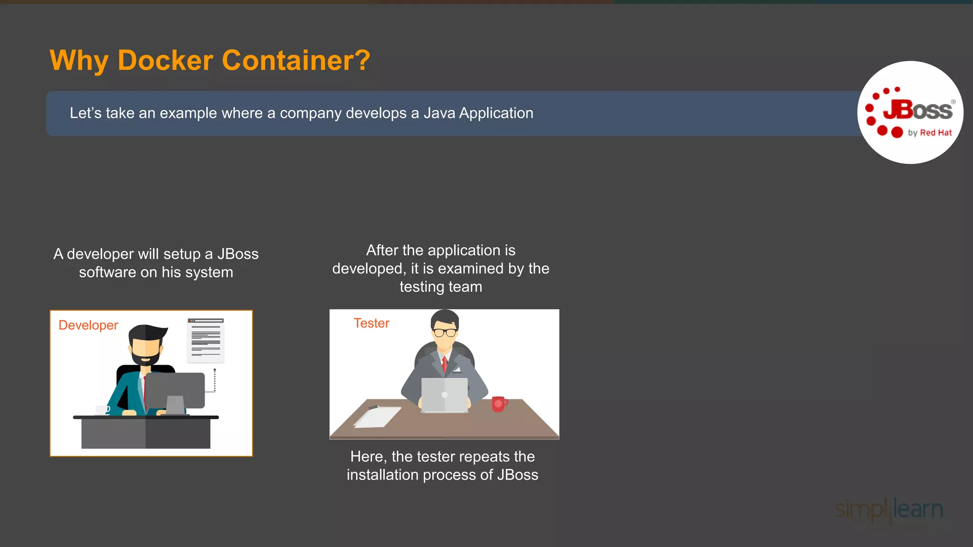Click the Simplilearn logo watermark

click(889, 509)
